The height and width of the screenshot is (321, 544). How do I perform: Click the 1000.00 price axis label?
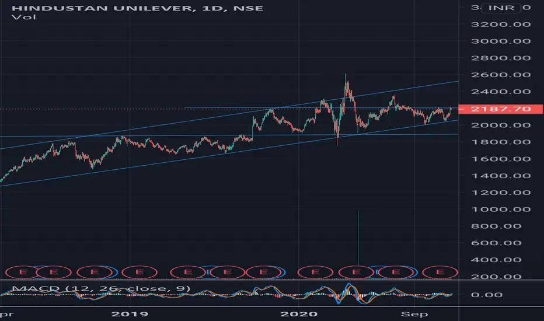pos(501,210)
